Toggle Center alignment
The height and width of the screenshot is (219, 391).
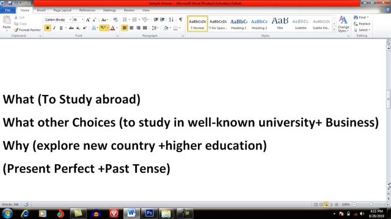click(x=131, y=28)
